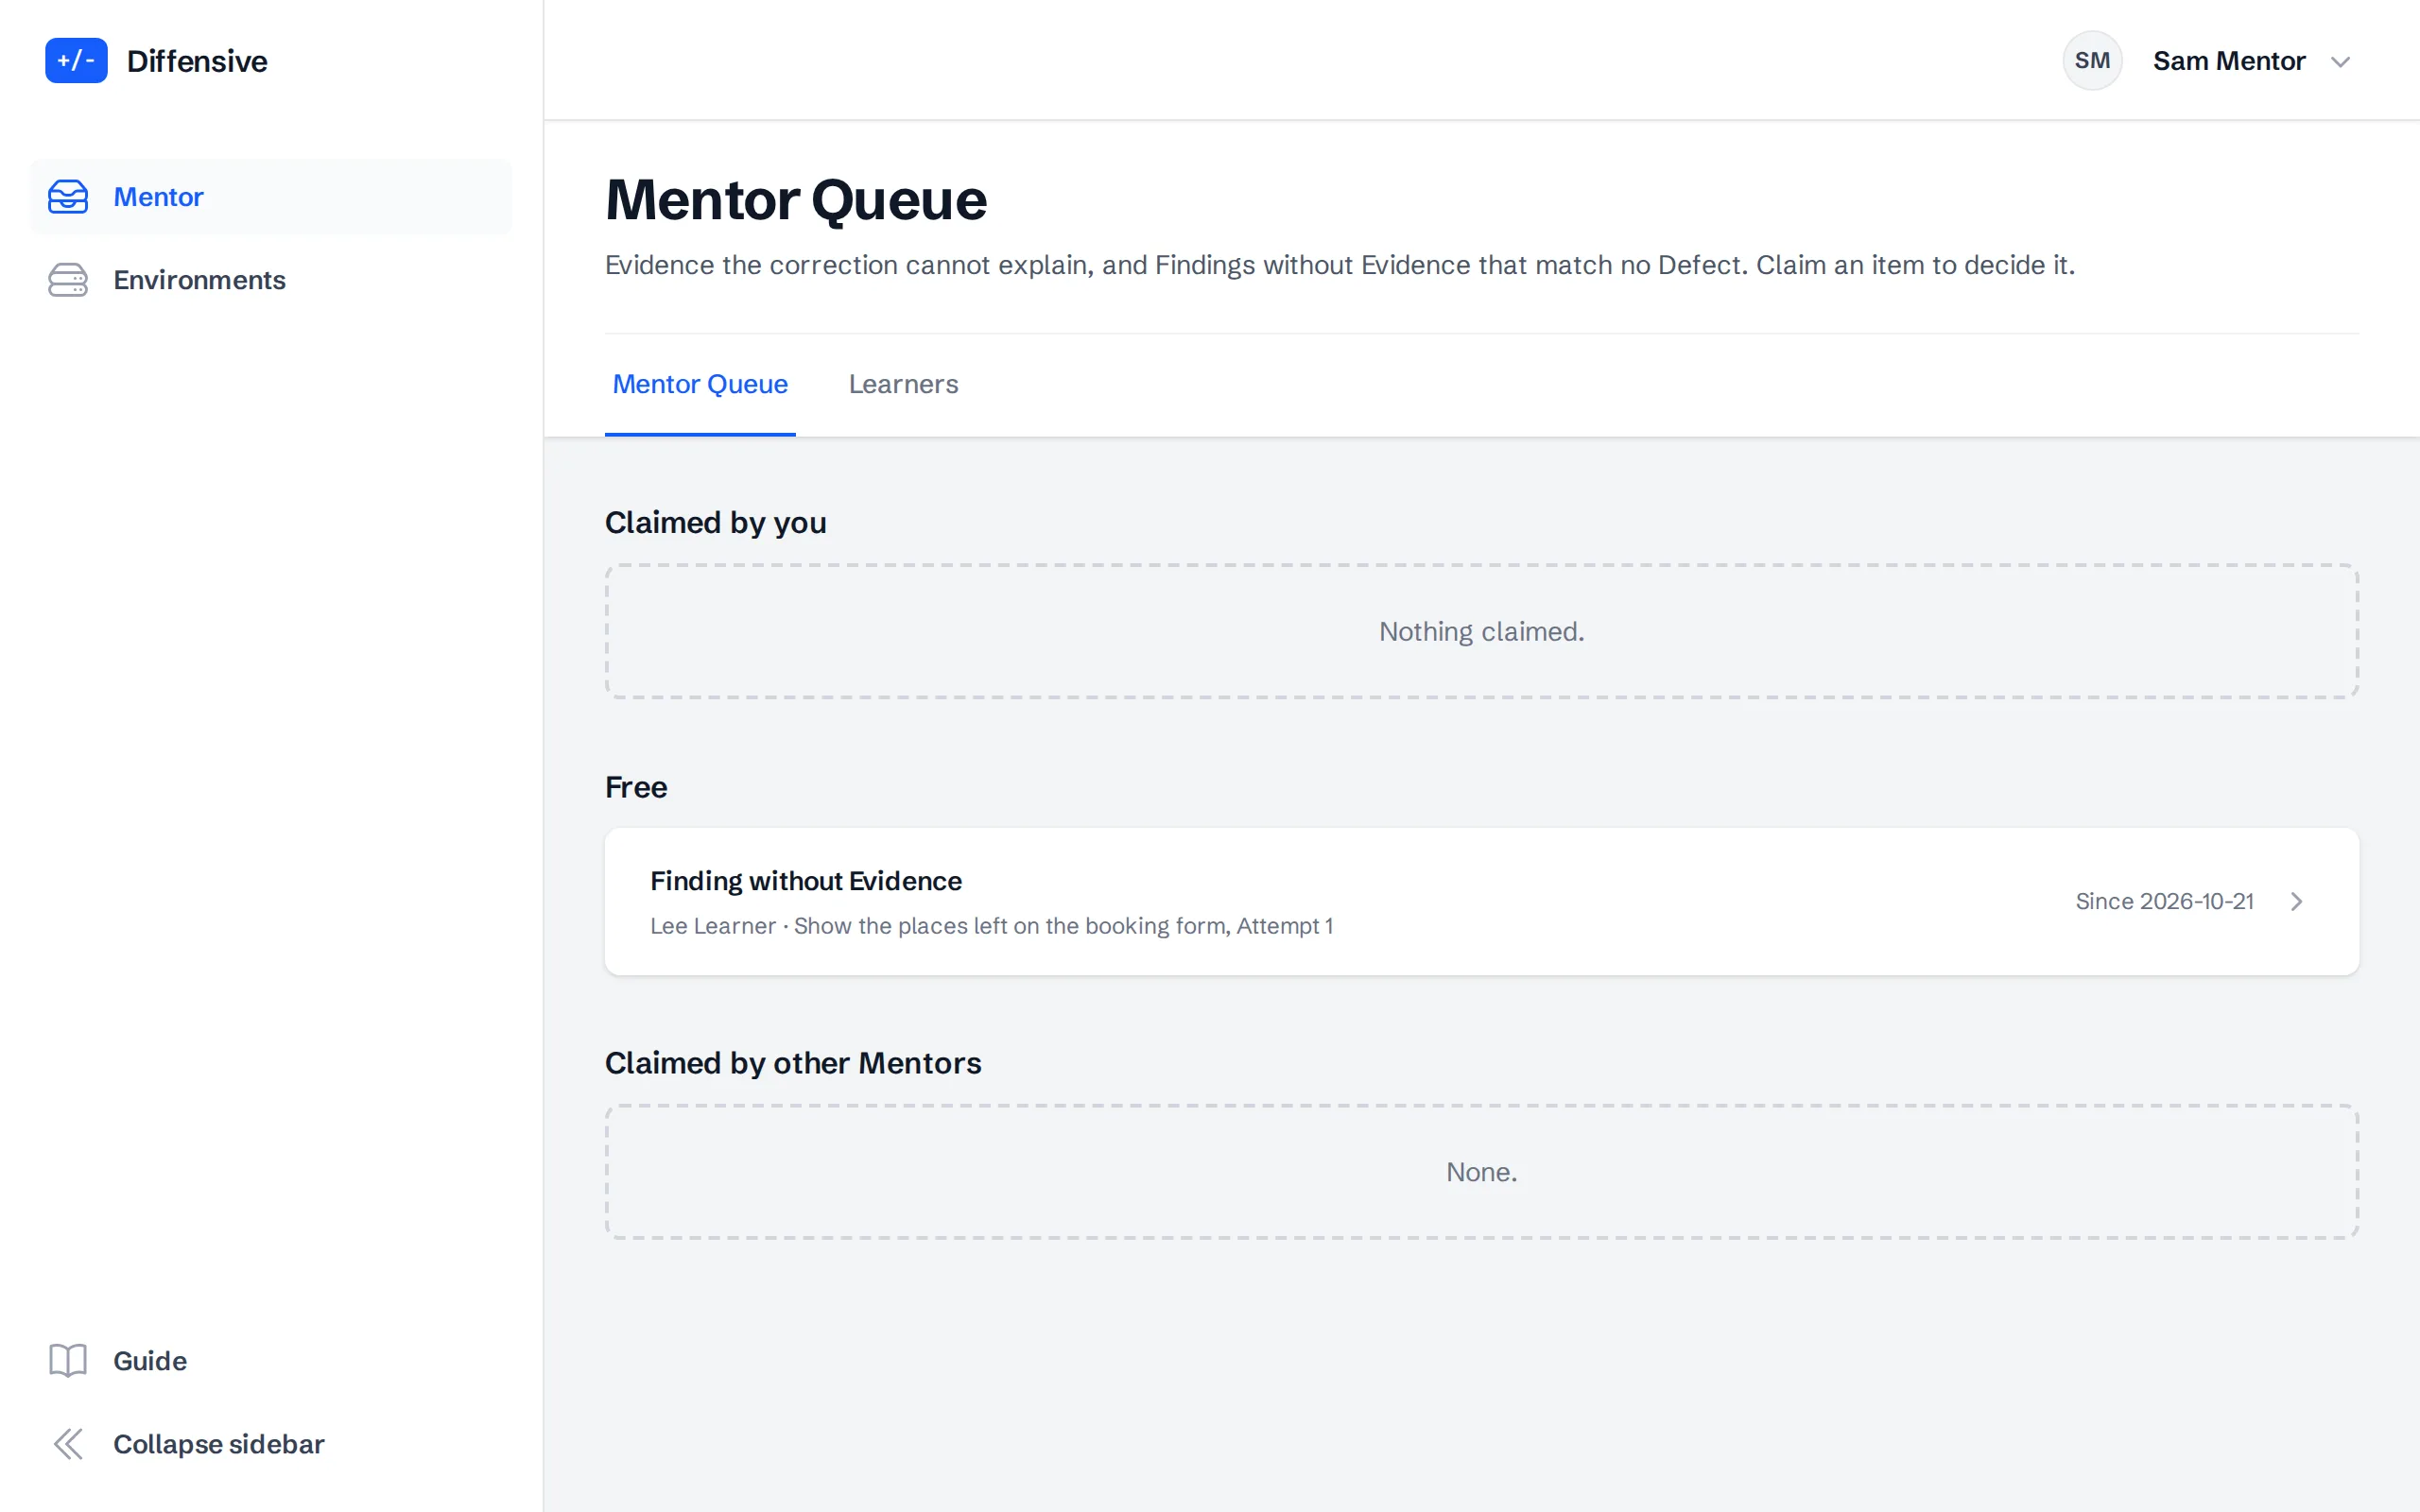Image resolution: width=2420 pixels, height=1512 pixels.
Task: Click the Mentor inbox icon in sidebar
Action: click(68, 197)
